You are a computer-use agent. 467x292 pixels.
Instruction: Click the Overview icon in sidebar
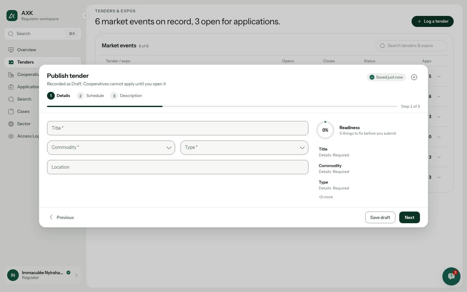pyautogui.click(x=11, y=50)
